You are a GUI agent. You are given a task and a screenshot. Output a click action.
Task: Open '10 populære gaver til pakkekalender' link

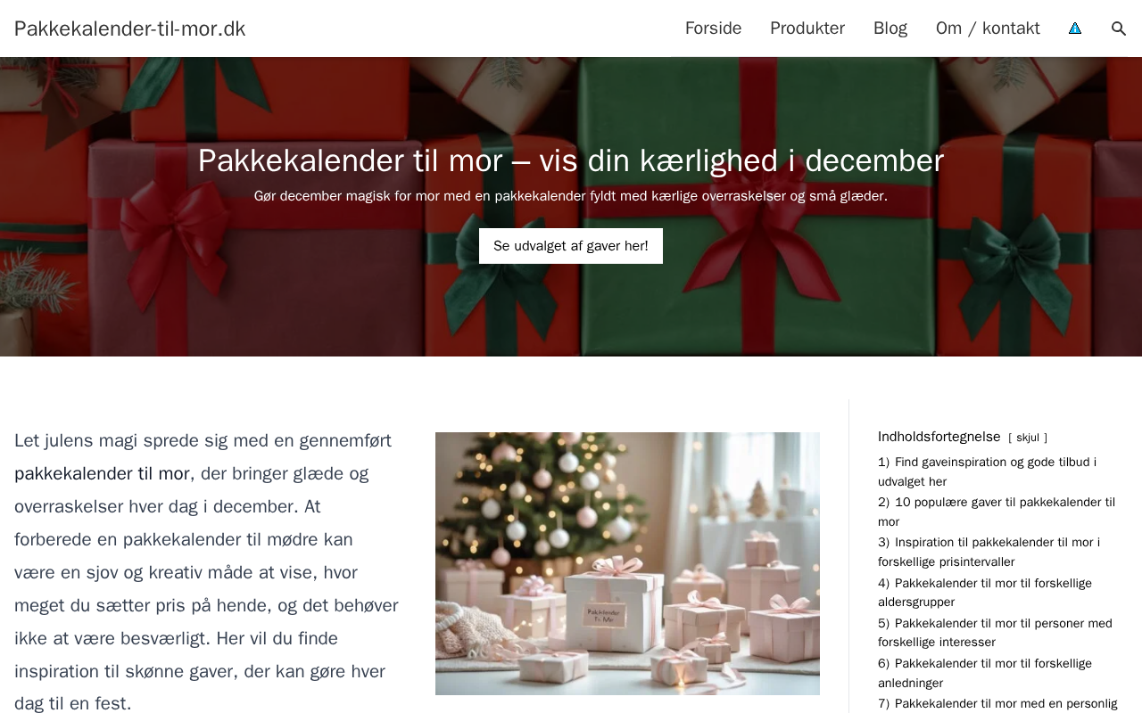click(x=997, y=512)
